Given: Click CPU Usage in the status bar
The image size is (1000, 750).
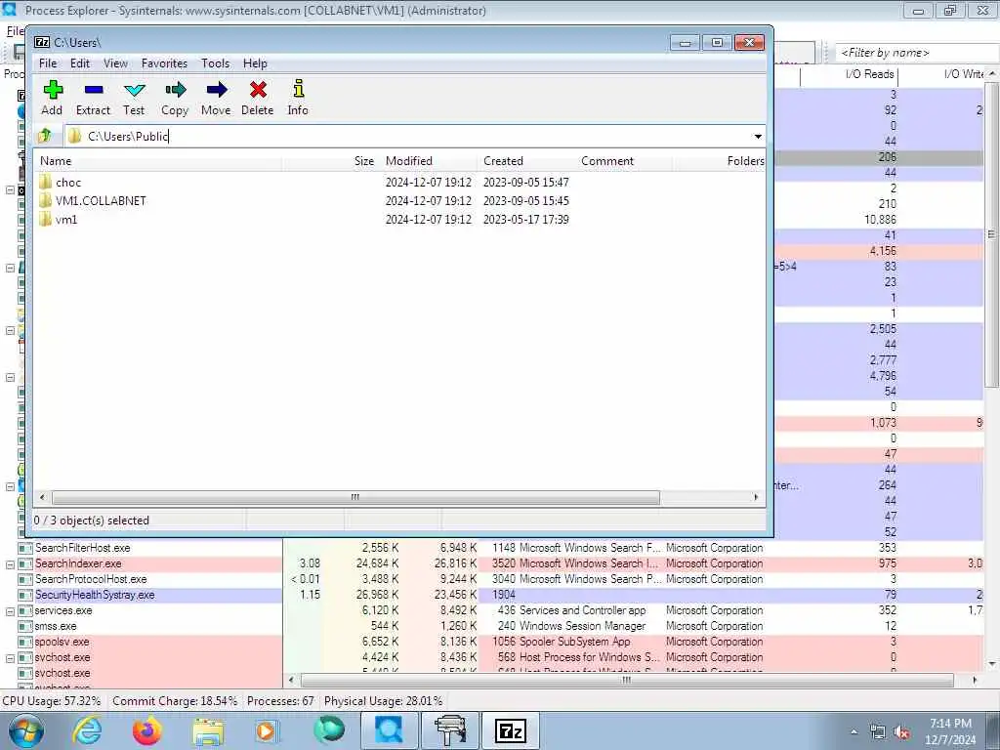Looking at the screenshot, I should coord(52,701).
